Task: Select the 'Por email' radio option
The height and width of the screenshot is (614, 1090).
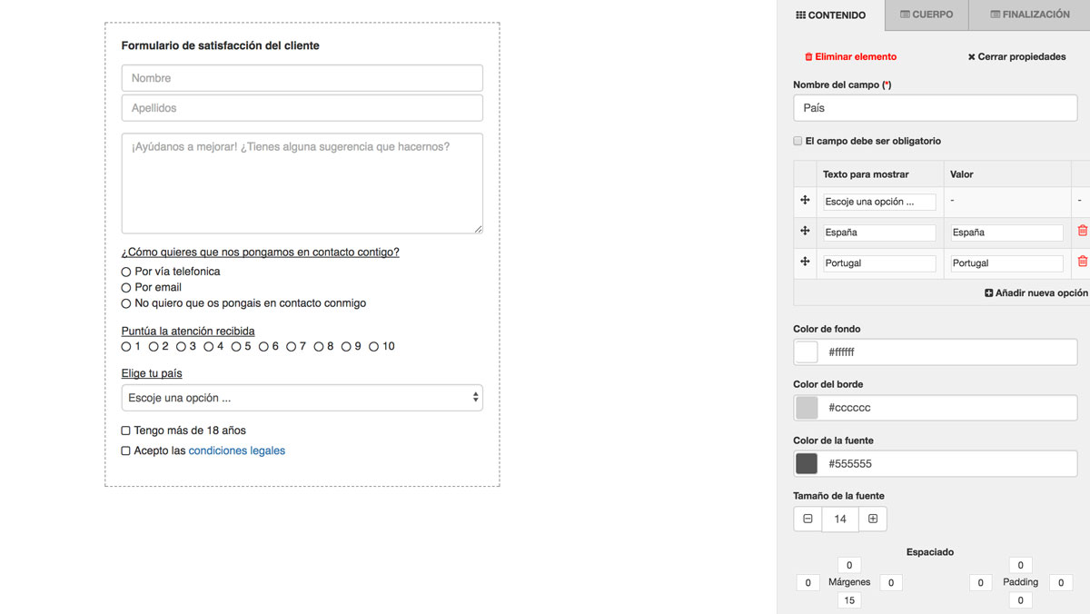Action: pyautogui.click(x=126, y=287)
